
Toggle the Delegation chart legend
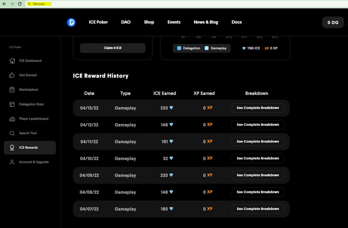188,48
